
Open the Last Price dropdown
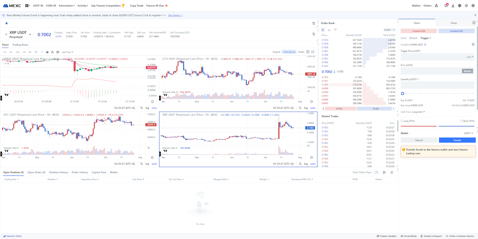[x=68, y=52]
